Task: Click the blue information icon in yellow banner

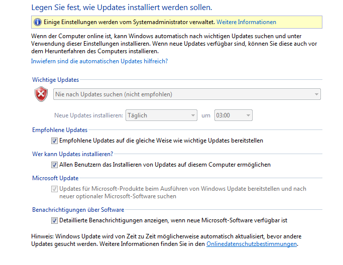Action: coord(37,22)
